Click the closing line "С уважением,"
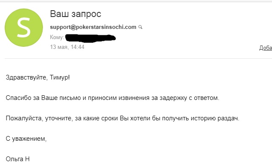This screenshot has width=272, height=162. (x=26, y=139)
